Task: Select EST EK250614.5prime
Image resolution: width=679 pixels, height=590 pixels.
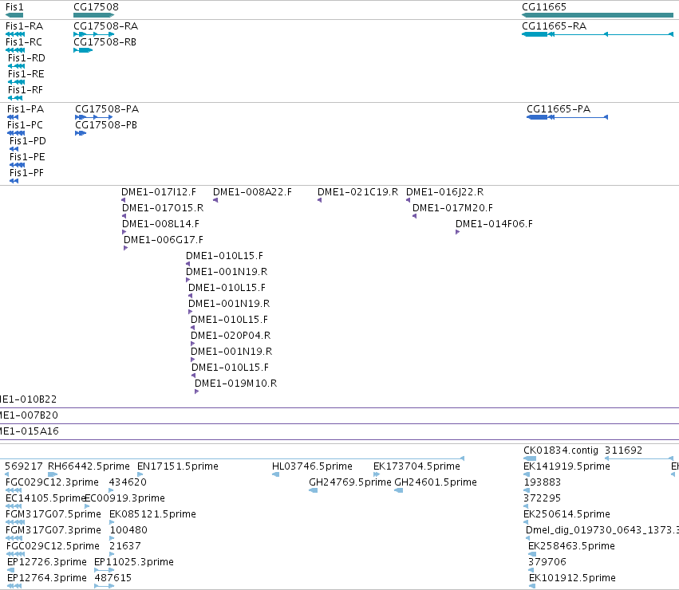Action: [566, 515]
